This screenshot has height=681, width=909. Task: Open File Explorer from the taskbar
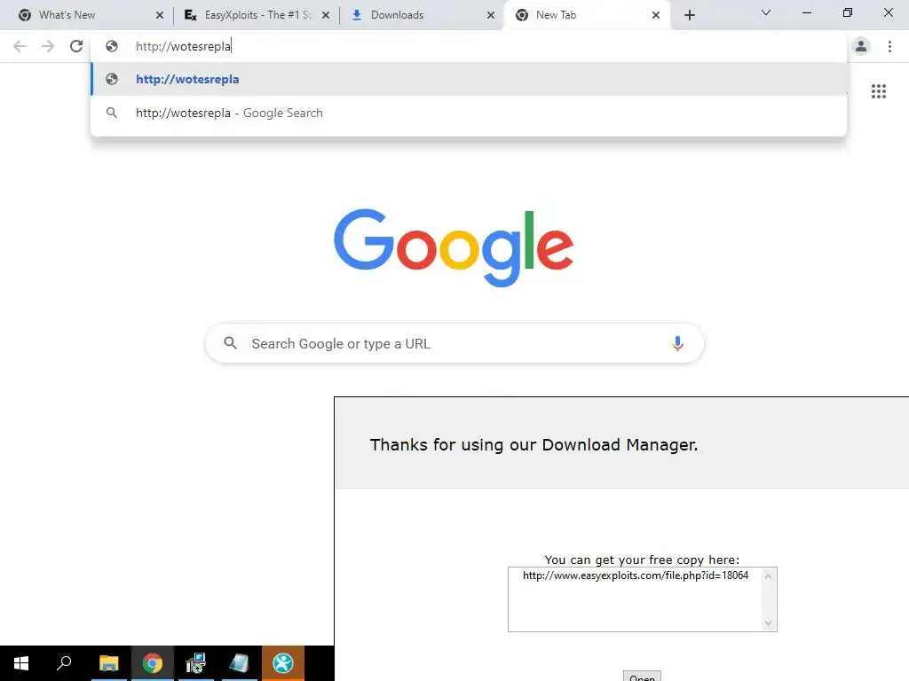tap(108, 663)
